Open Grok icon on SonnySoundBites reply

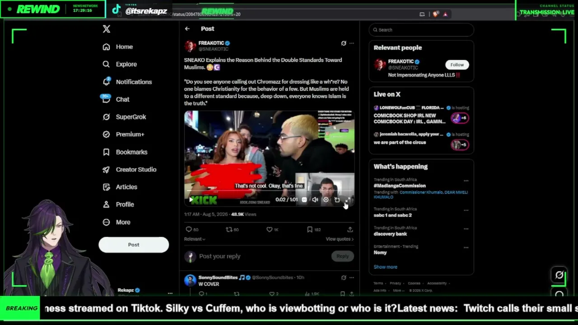coord(344,278)
